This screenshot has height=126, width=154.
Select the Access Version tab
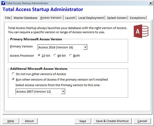pos(51,18)
